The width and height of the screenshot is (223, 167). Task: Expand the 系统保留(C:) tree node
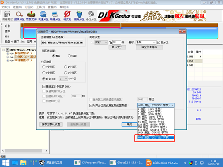pos(8,54)
